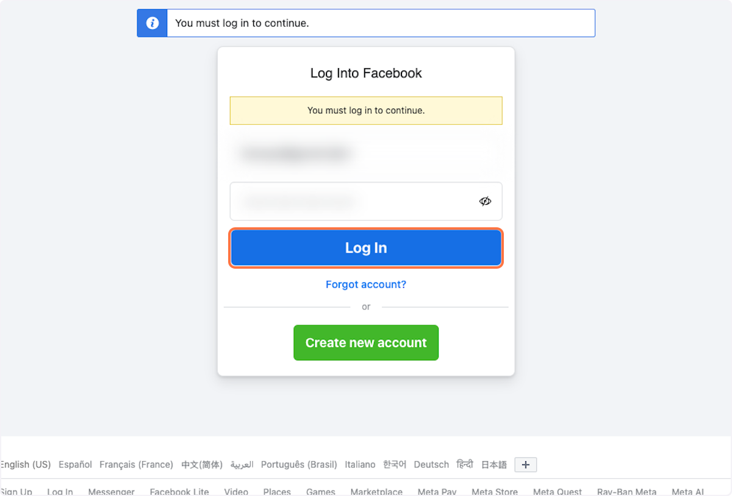This screenshot has height=496, width=732.
Task: Choose 中文(简体) language option
Action: [202, 464]
